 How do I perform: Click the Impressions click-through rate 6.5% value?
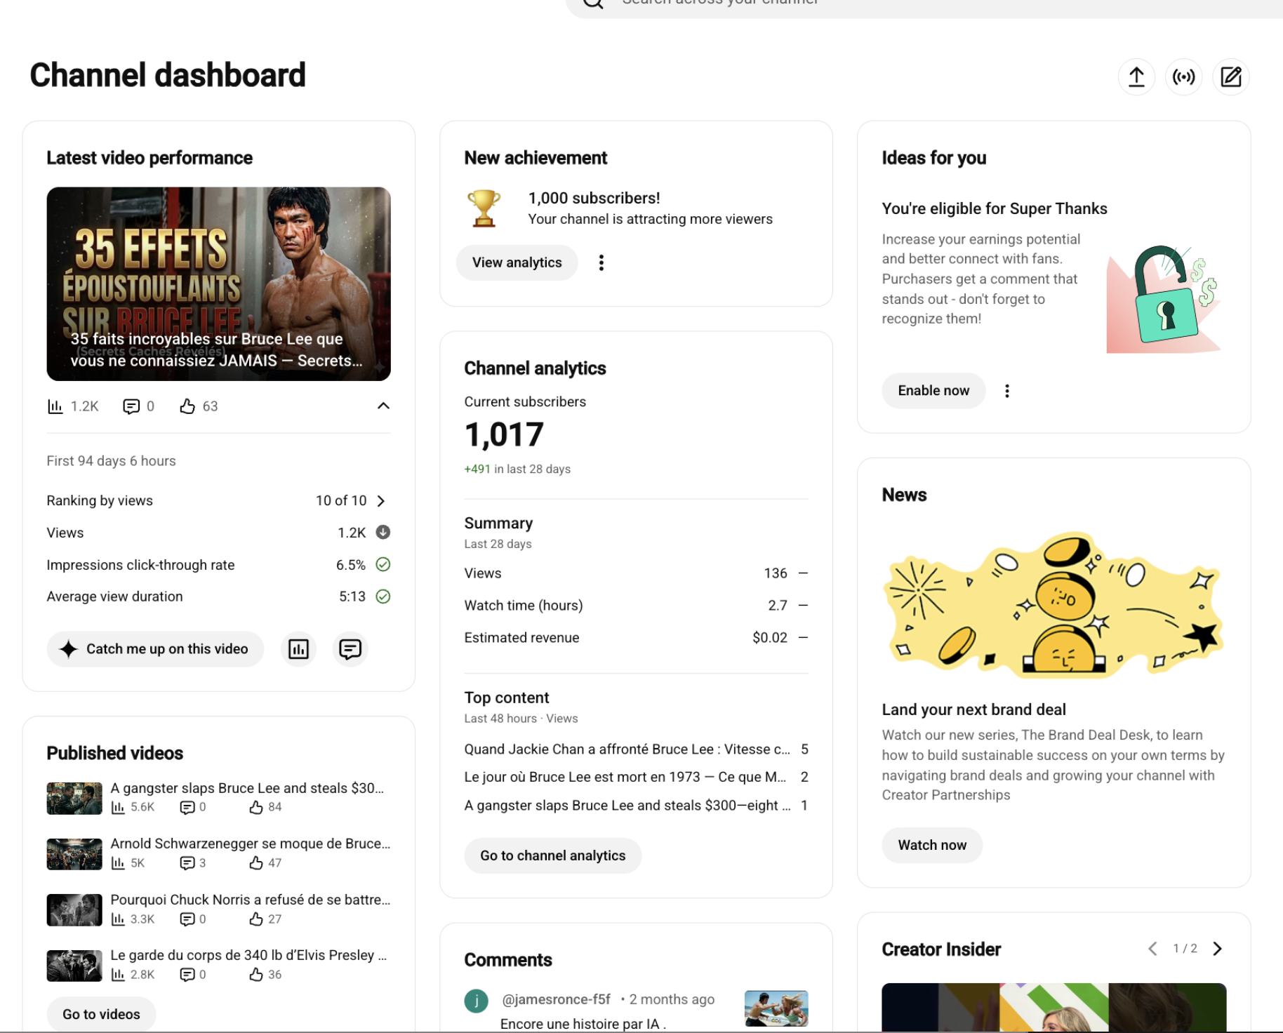tap(351, 565)
